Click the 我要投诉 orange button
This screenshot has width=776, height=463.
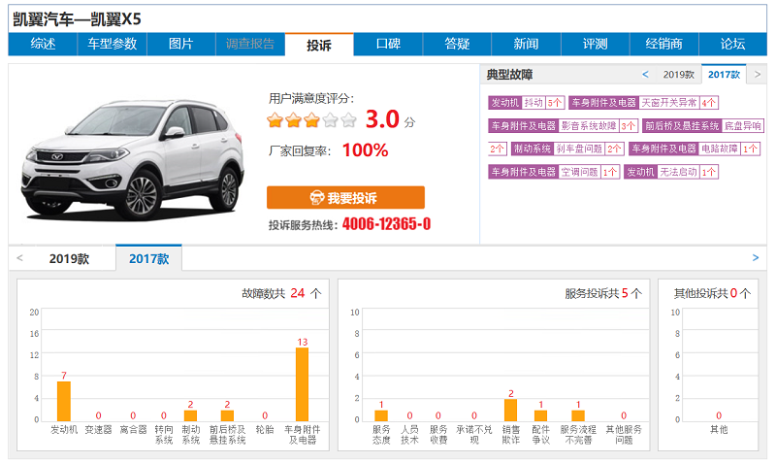[345, 198]
